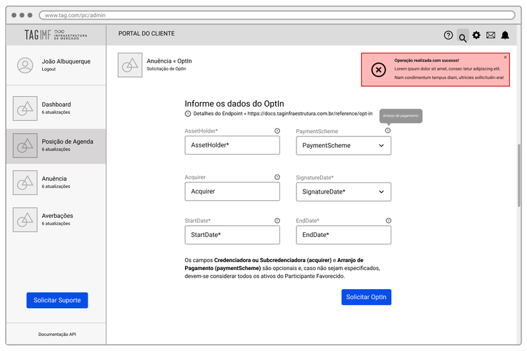This screenshot has height=351, width=527.
Task: Open the PaymentScheme dropdown
Action: [343, 146]
